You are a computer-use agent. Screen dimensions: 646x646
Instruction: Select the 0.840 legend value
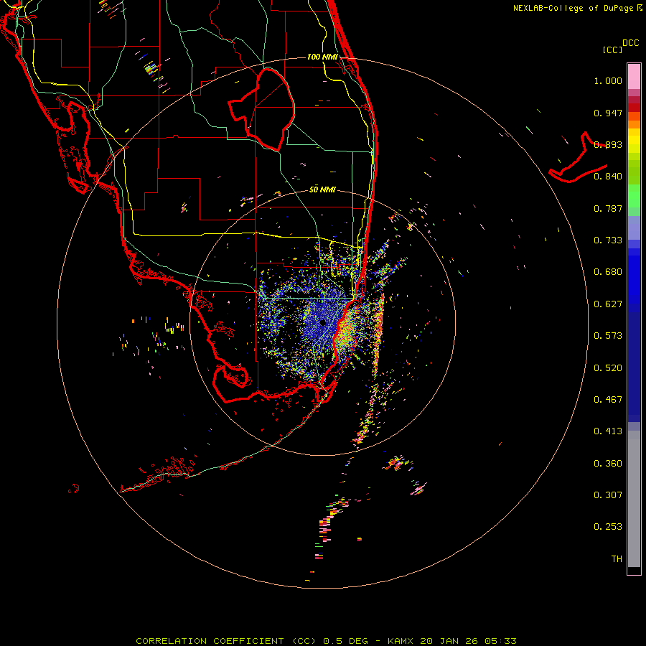(x=608, y=177)
